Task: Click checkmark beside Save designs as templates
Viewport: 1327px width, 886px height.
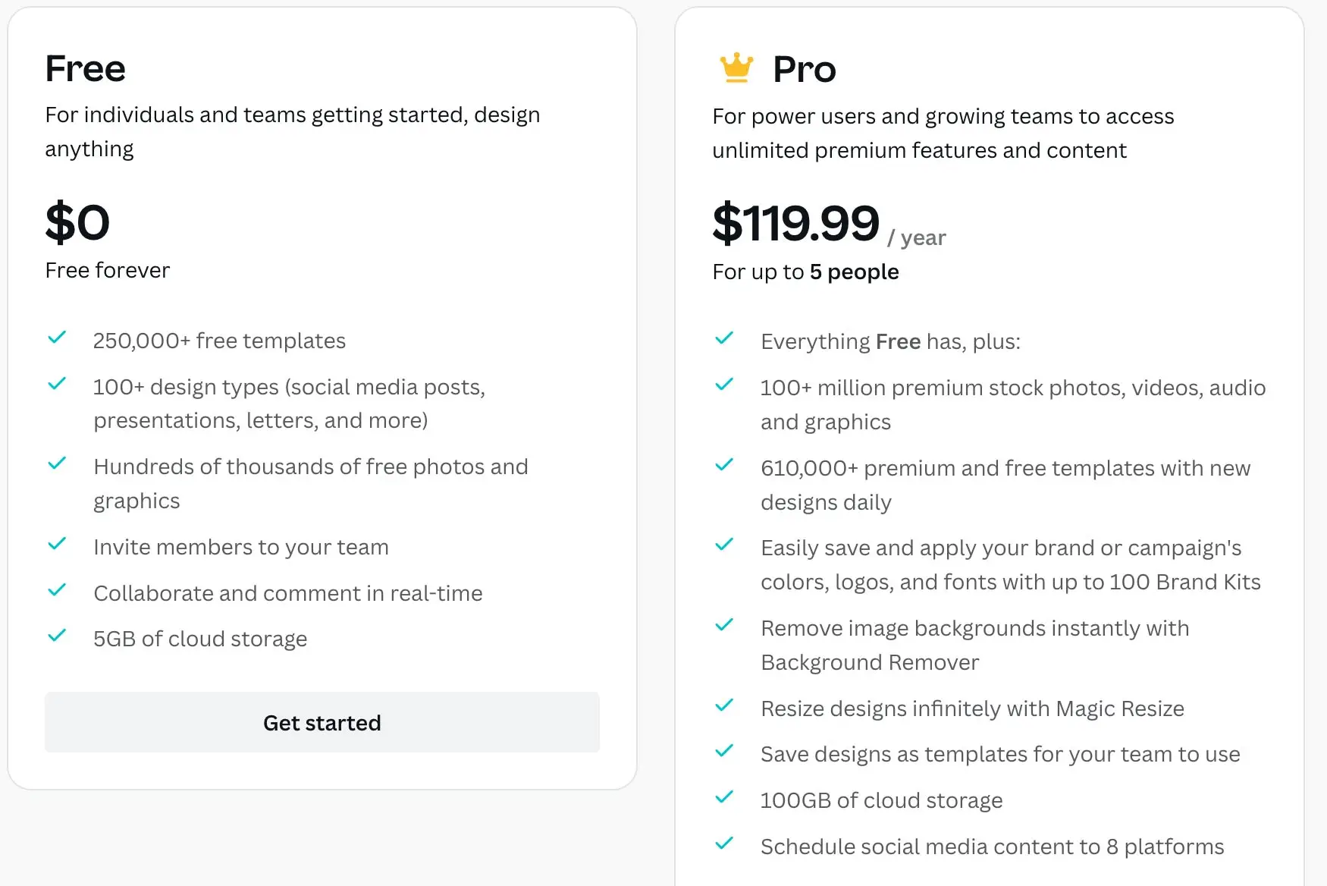Action: (x=724, y=751)
